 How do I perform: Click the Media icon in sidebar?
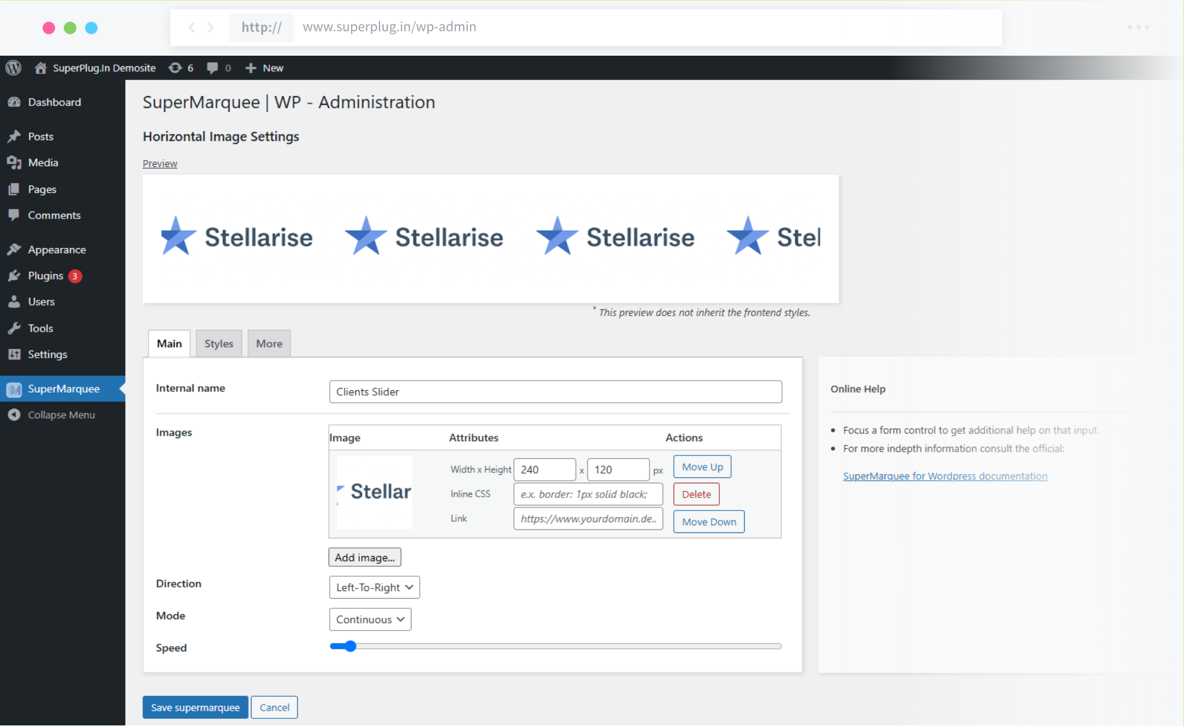[x=14, y=163]
